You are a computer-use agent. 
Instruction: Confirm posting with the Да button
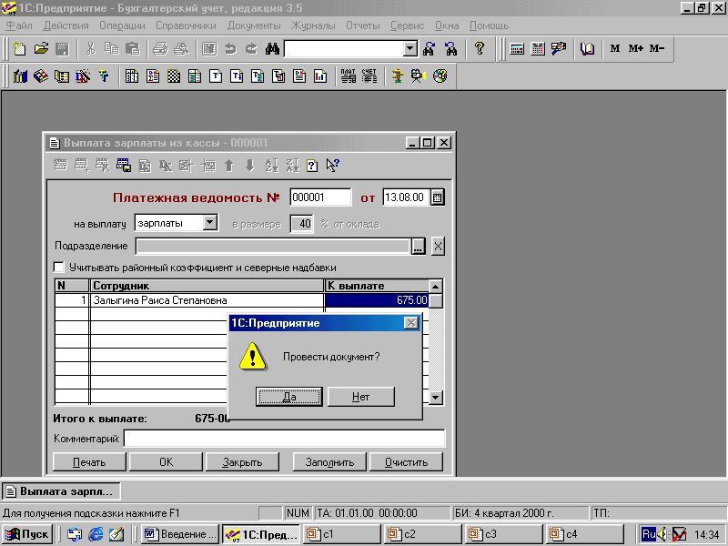(288, 397)
